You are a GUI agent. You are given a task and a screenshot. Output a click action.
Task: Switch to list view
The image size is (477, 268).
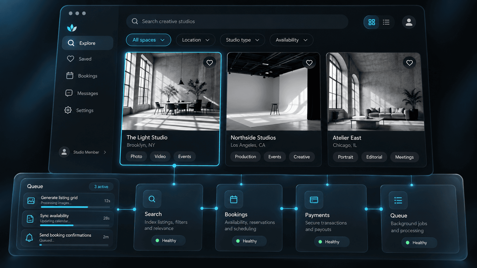386,22
